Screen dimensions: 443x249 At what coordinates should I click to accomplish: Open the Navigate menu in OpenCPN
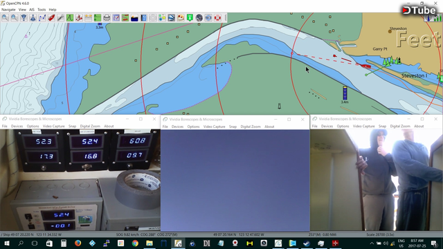click(x=8, y=10)
